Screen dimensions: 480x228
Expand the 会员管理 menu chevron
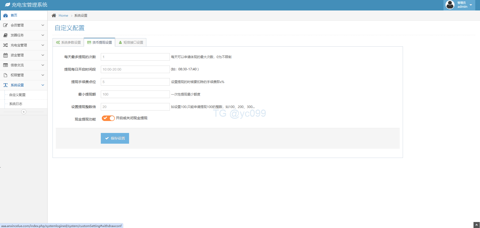[x=43, y=25]
